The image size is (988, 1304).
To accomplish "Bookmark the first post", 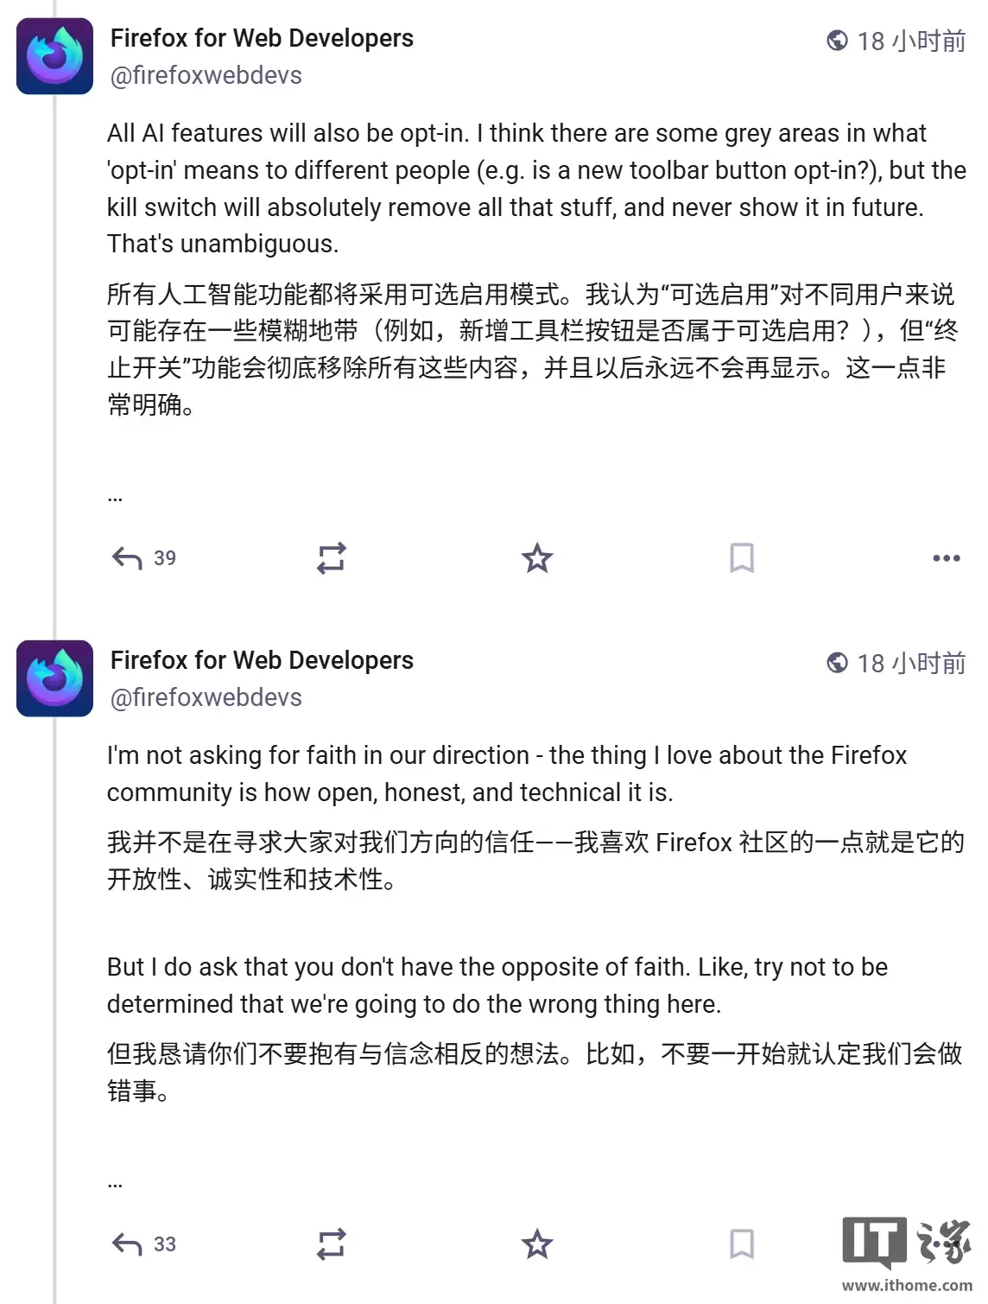I will point(743,559).
